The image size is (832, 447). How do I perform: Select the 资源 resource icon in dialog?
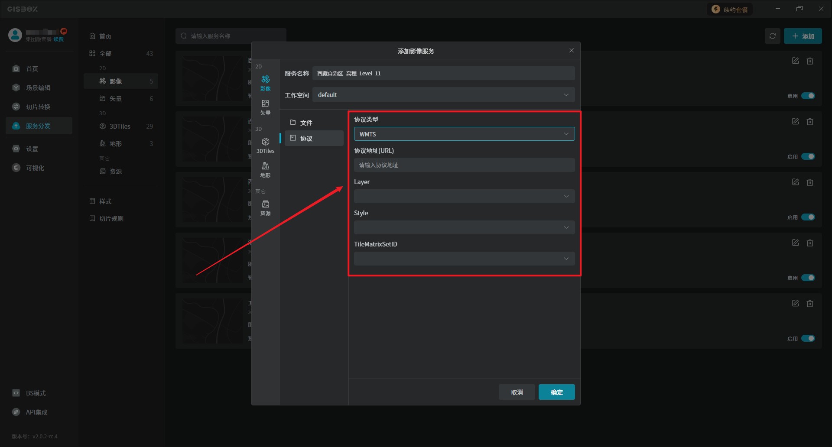coord(265,207)
